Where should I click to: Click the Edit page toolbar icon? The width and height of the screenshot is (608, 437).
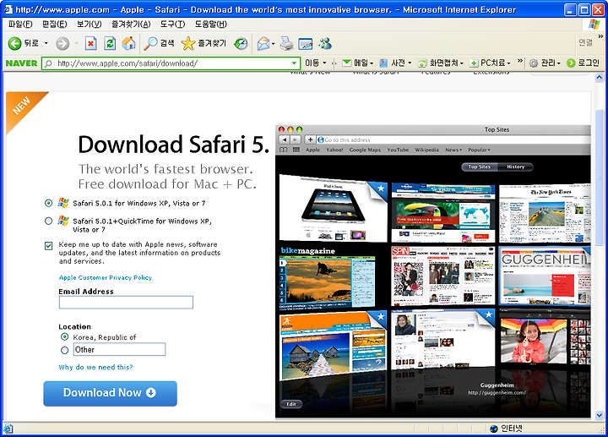click(x=306, y=44)
